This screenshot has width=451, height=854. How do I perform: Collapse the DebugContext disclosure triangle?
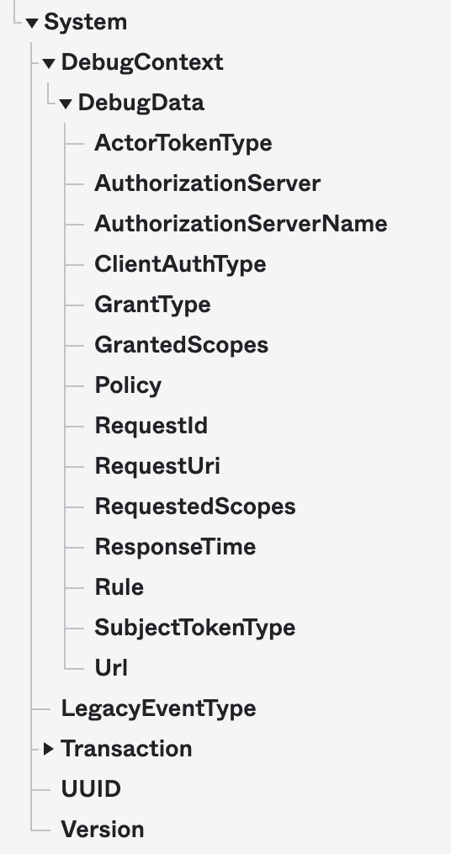click(x=49, y=64)
